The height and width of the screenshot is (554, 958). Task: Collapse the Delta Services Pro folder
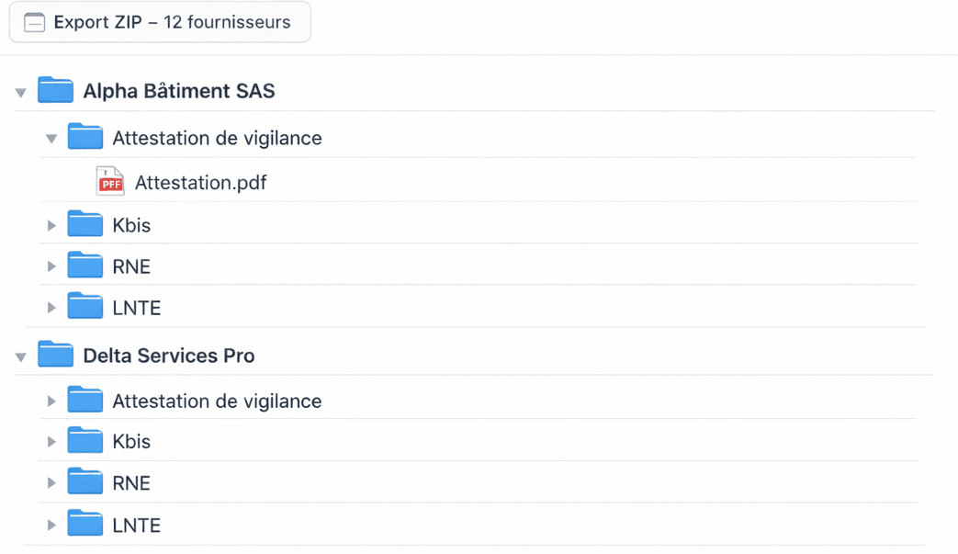[20, 356]
